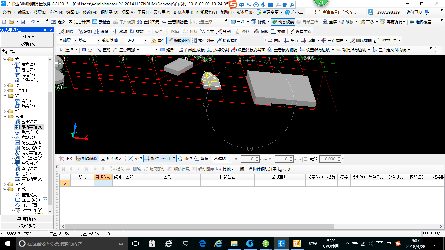This screenshot has height=250, width=445.
Task: Collapse the 基础 foundation tree node
Action: (x=5, y=117)
